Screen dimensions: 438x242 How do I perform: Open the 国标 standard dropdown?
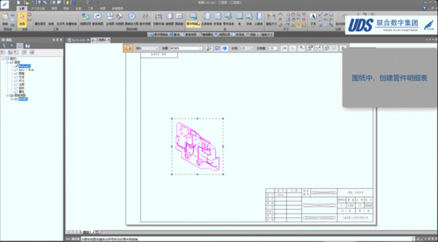coord(156,48)
